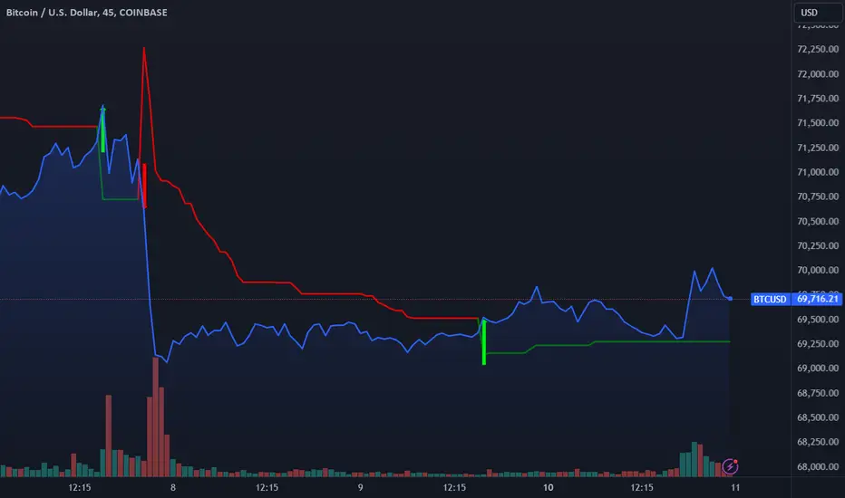Click the 12:15 label between 8 and 9
Screen dimensions: 845x498
(267, 487)
